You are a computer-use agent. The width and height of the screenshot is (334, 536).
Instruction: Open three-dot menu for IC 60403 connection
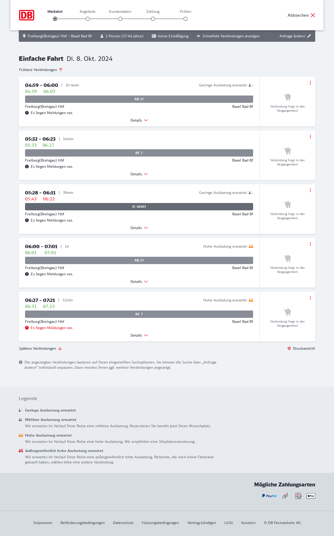pyautogui.click(x=310, y=190)
